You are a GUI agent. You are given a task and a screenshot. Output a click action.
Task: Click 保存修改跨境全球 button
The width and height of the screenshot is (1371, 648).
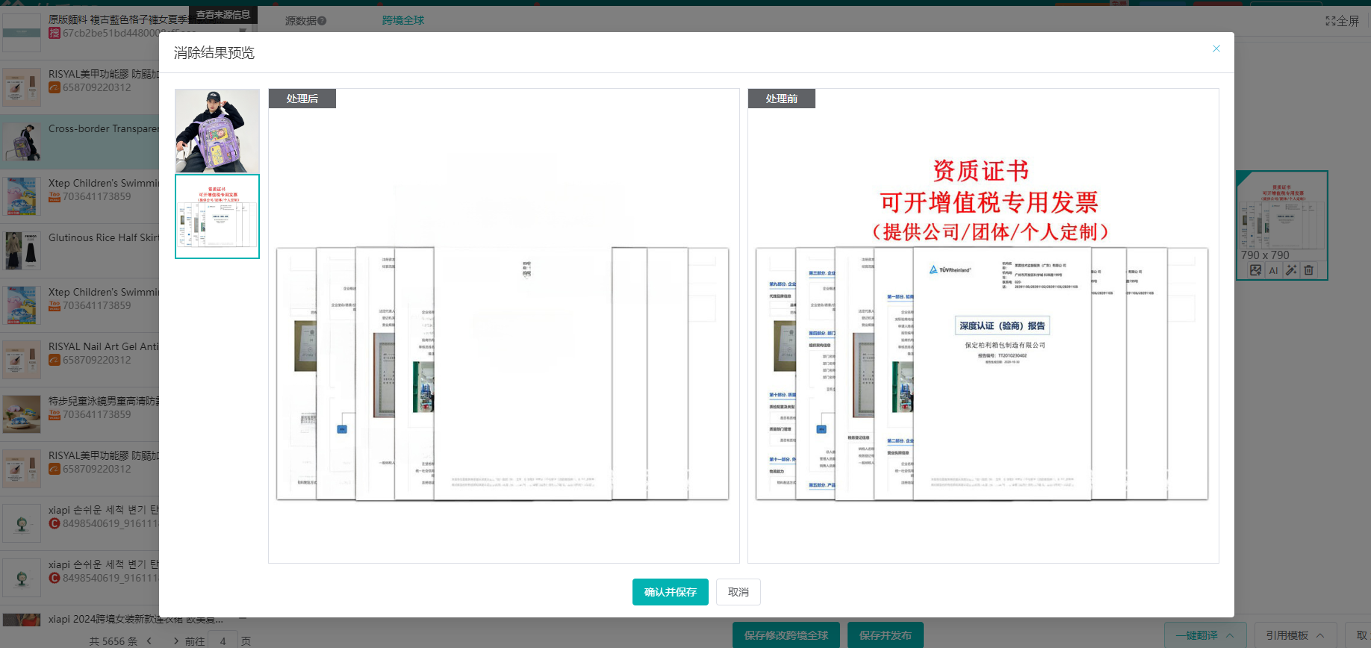[786, 635]
